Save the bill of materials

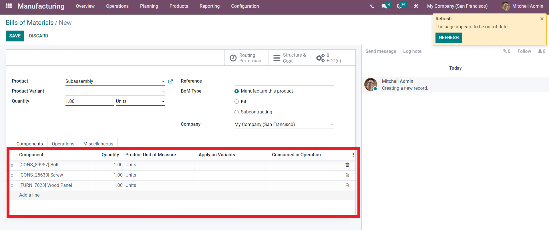15,36
